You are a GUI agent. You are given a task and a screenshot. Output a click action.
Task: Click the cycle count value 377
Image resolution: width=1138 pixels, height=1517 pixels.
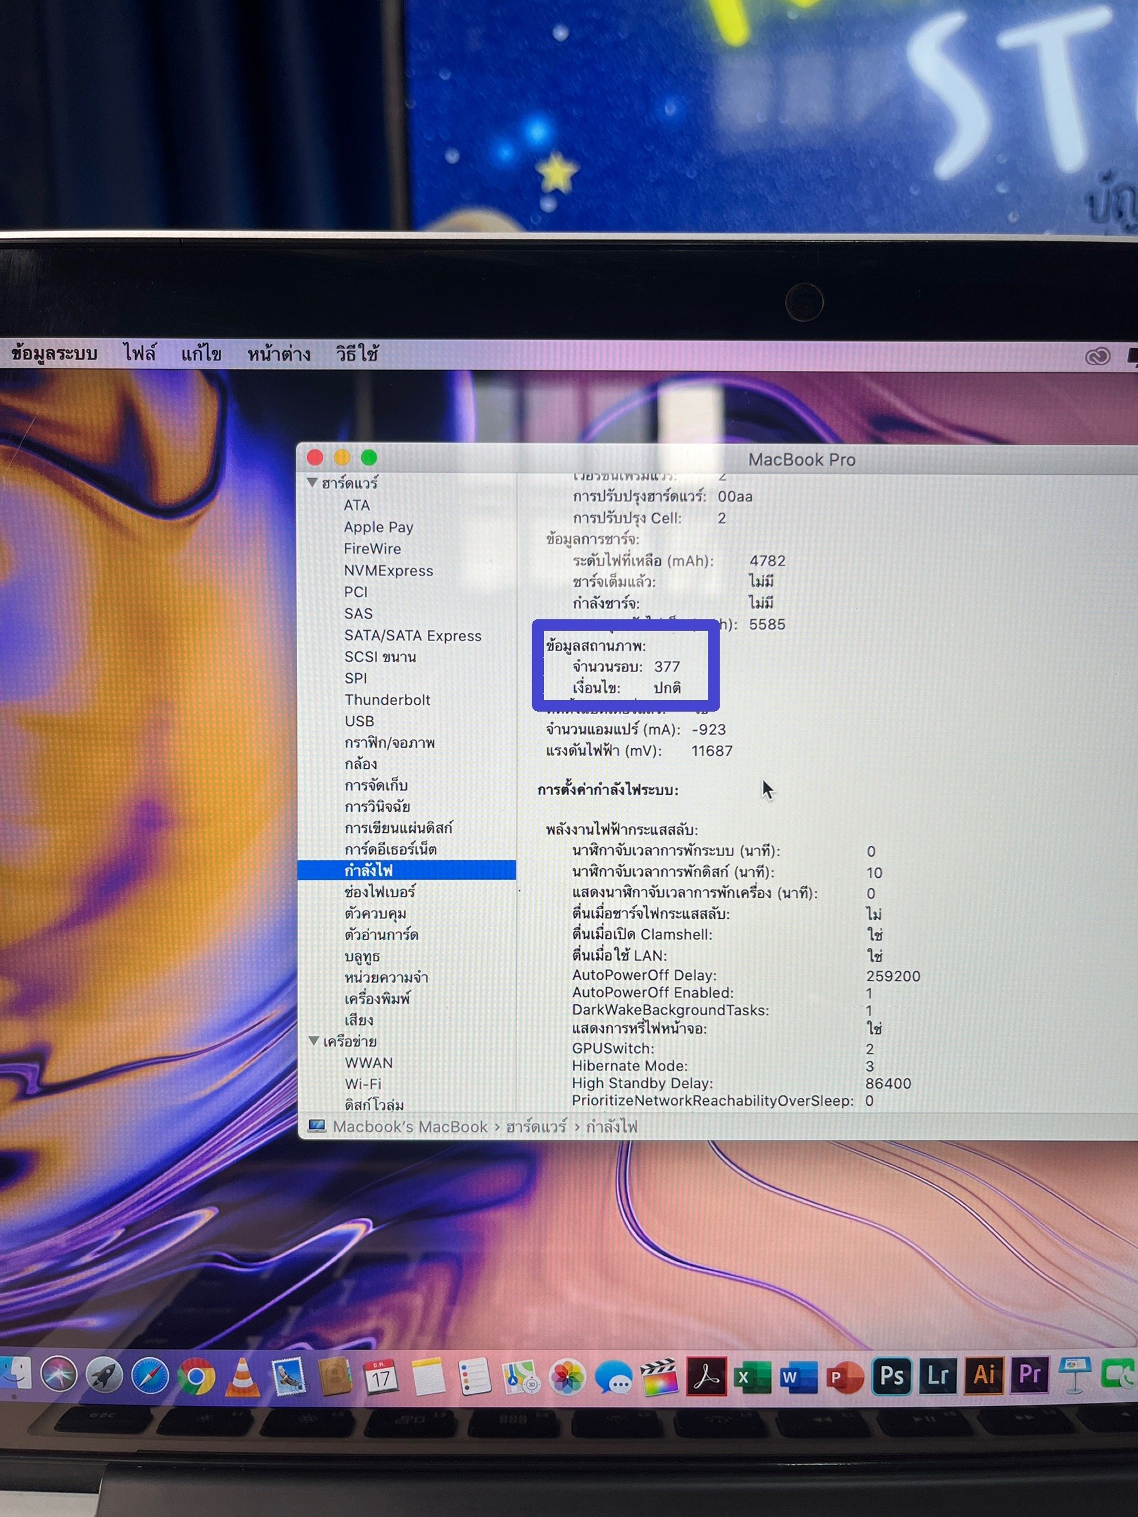click(x=667, y=667)
